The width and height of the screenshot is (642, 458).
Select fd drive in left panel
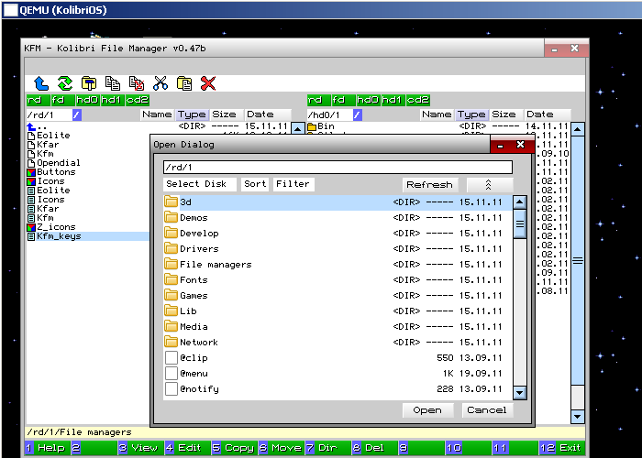click(x=60, y=100)
